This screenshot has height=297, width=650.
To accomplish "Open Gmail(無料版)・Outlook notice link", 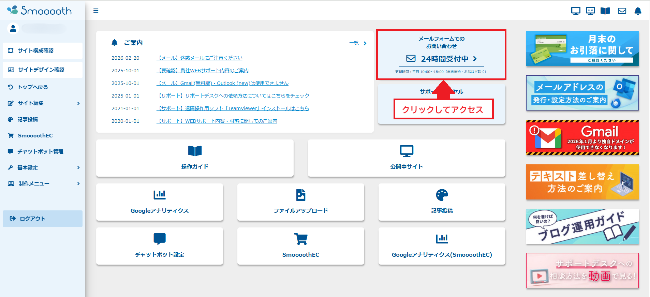I will point(222,83).
